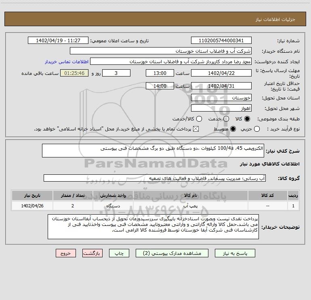Click the تاریخ نیاز column header
311x300 pixels.
(x=32, y=196)
